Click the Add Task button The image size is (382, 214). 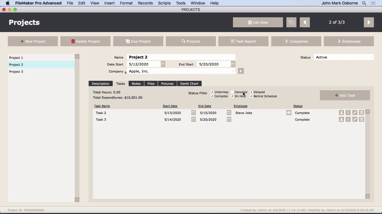(345, 95)
